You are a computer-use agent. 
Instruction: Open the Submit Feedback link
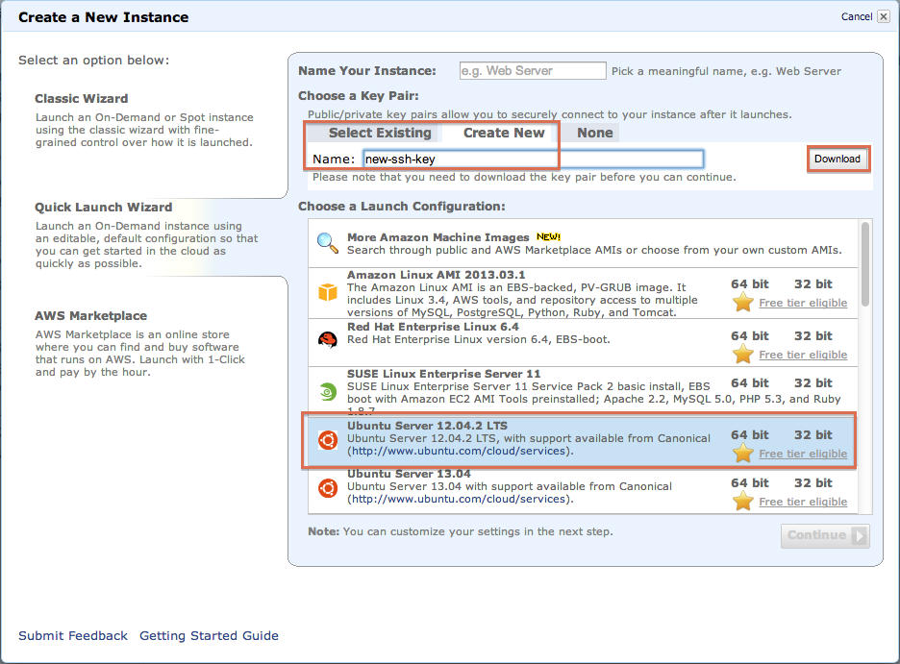pyautogui.click(x=73, y=636)
